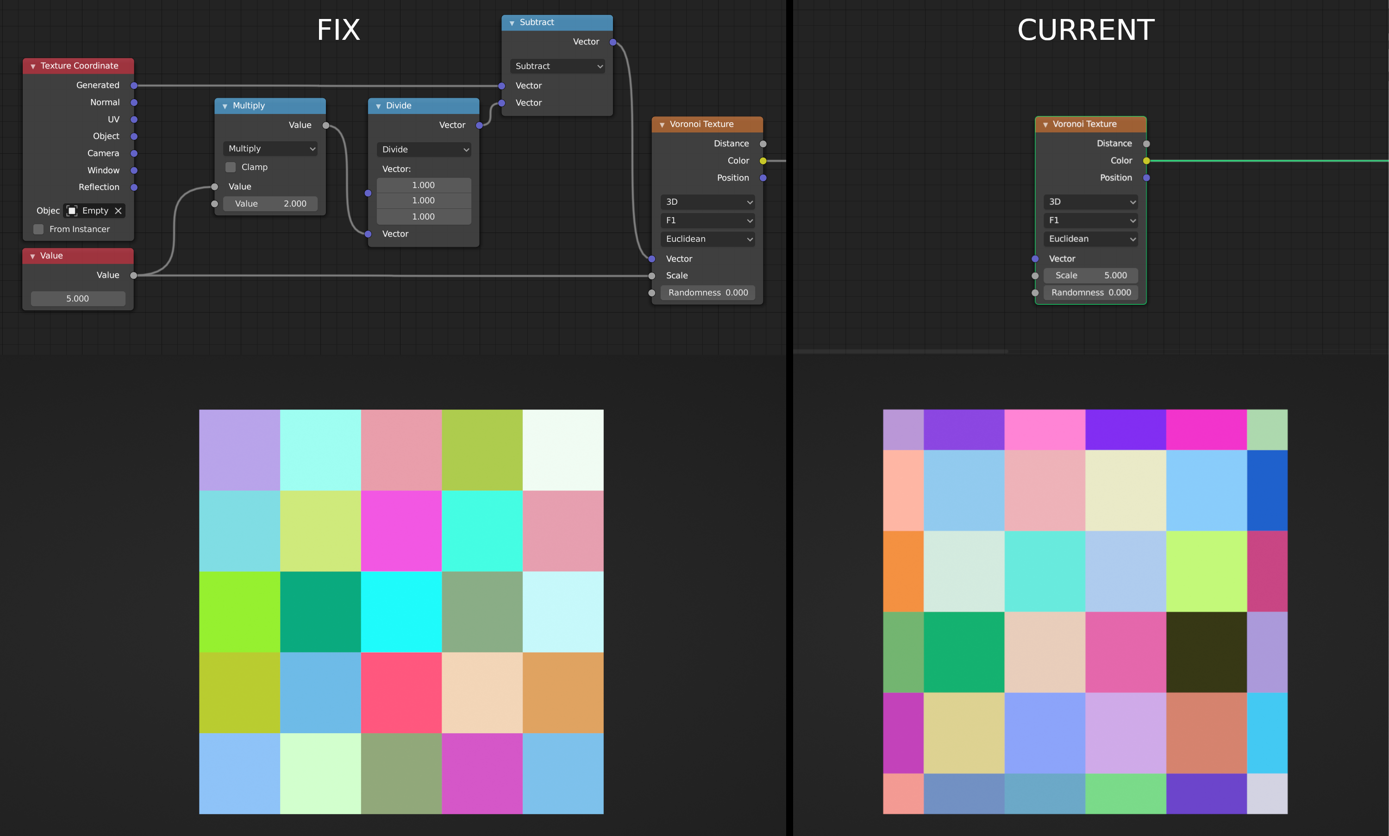Collapse the Subtract node
This screenshot has width=1389, height=836.
(x=512, y=23)
